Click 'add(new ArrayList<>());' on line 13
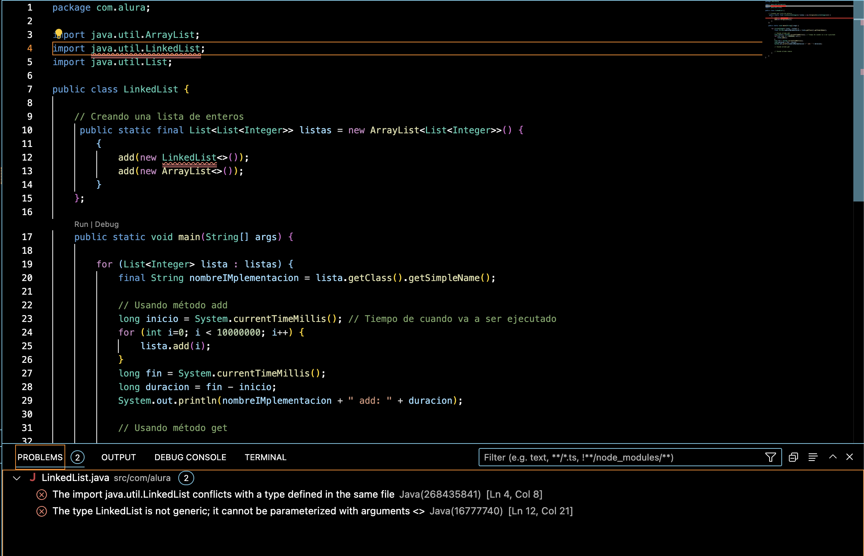 click(181, 171)
